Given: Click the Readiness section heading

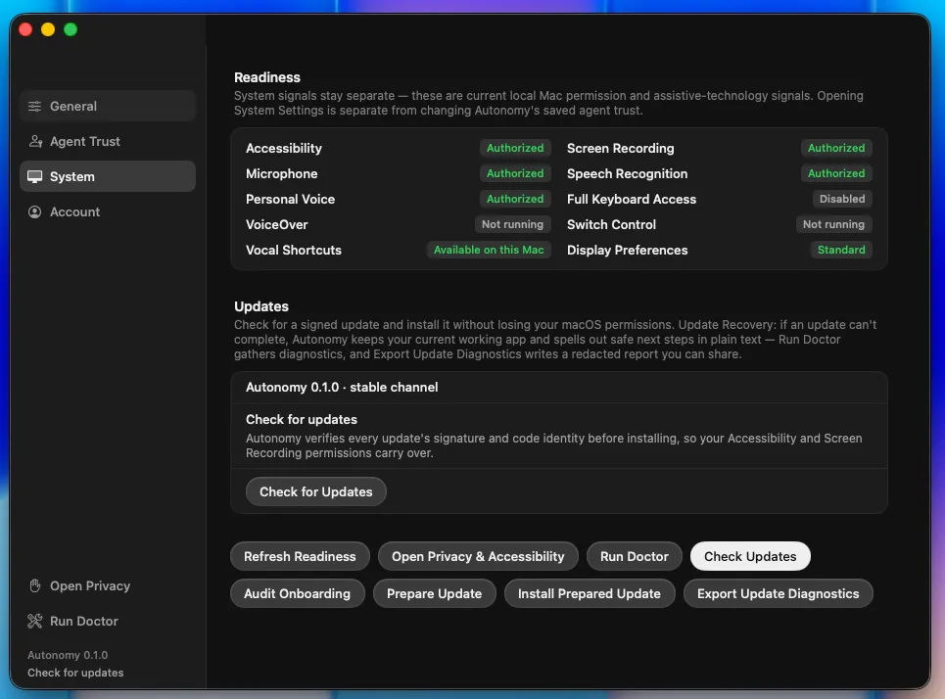Looking at the screenshot, I should pyautogui.click(x=267, y=77).
